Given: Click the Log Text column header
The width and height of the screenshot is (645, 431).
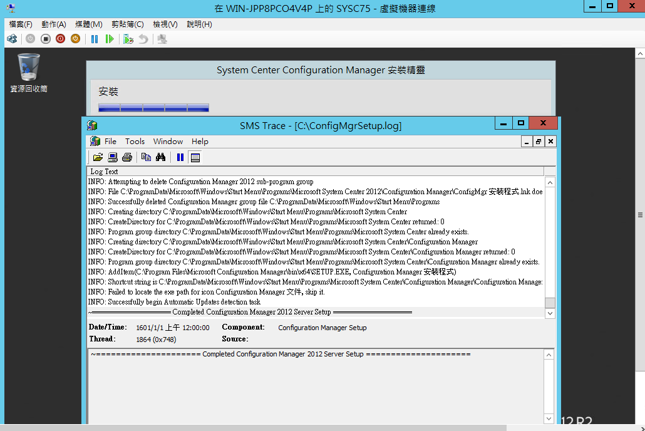Looking at the screenshot, I should [316, 171].
